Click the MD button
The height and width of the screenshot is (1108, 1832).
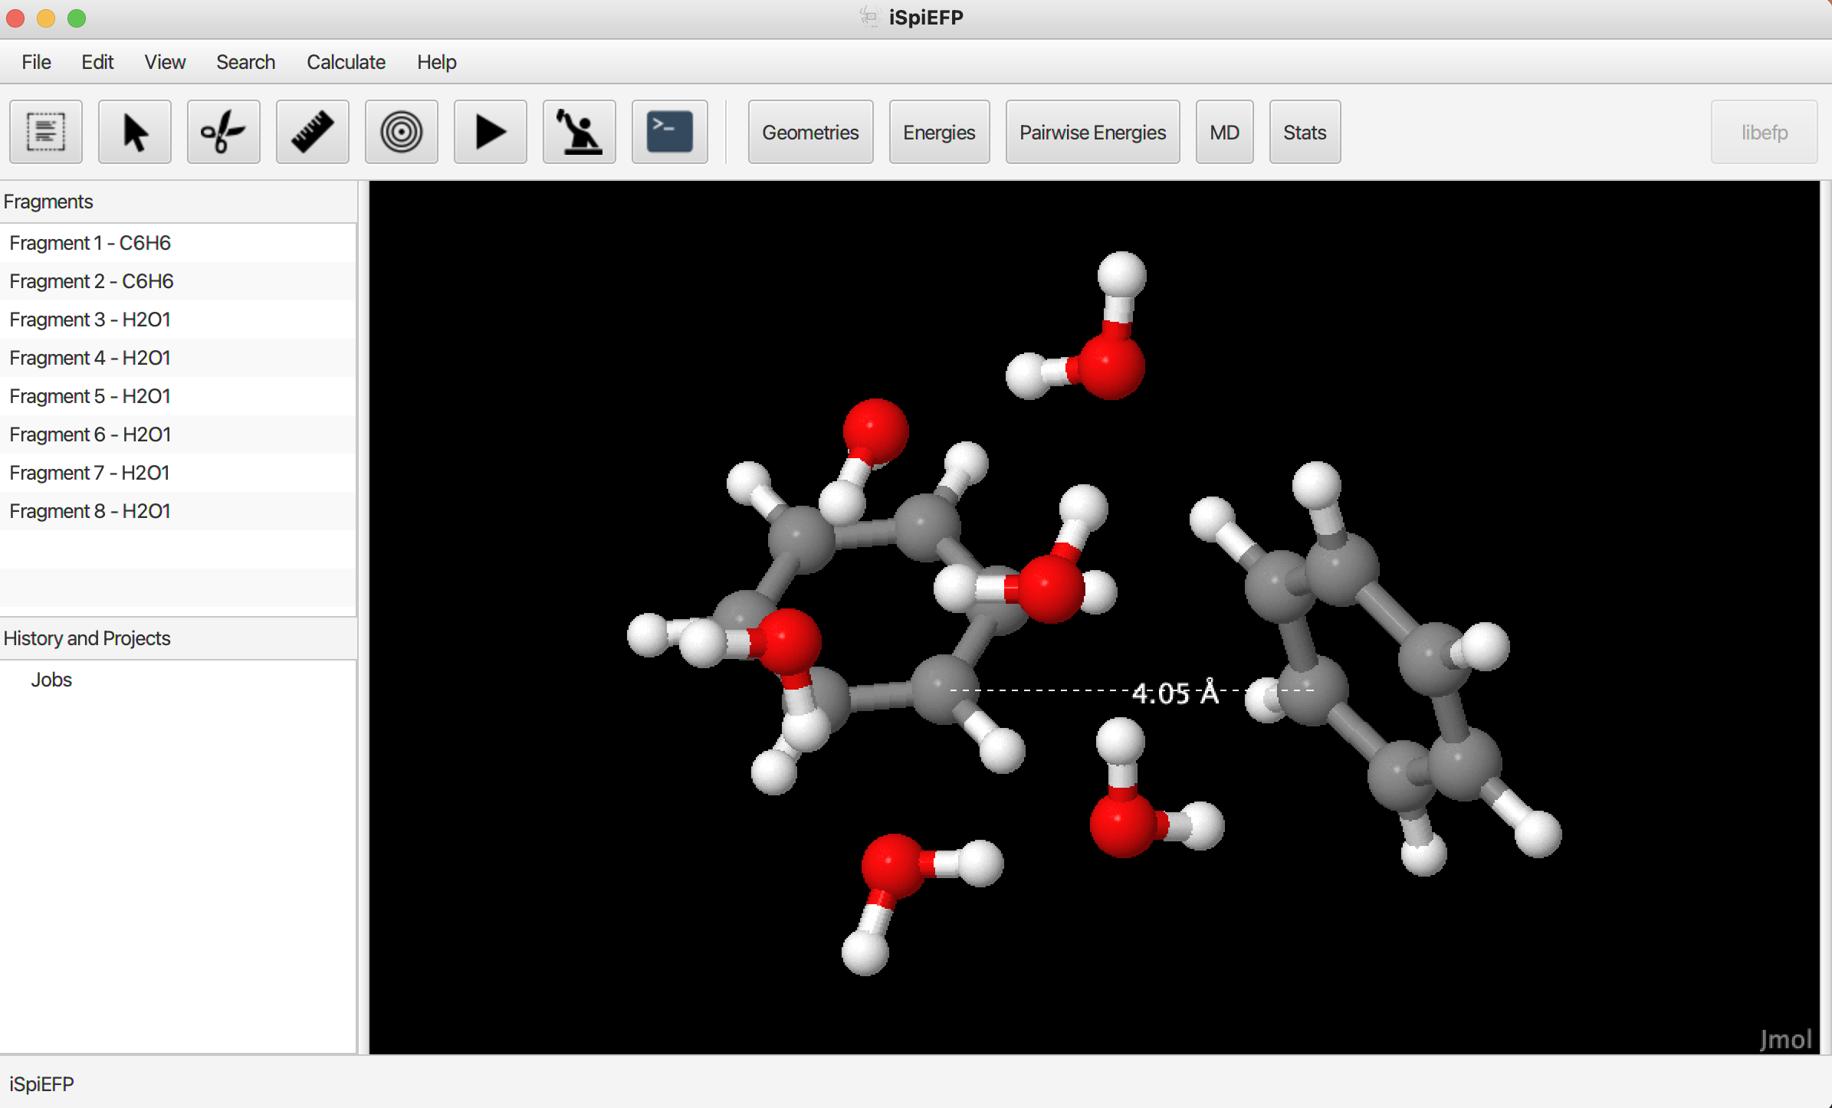tap(1225, 132)
